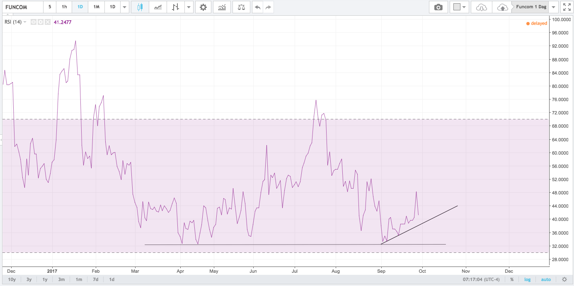The image size is (574, 286).
Task: Select the candlestick chart style
Action: pos(140,7)
